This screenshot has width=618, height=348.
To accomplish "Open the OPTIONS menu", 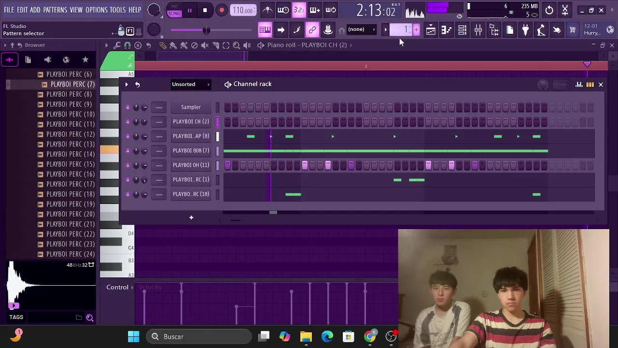I will (97, 10).
